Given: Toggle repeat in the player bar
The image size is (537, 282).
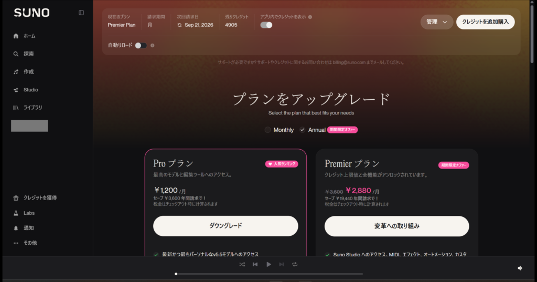Looking at the screenshot, I should [x=295, y=265].
